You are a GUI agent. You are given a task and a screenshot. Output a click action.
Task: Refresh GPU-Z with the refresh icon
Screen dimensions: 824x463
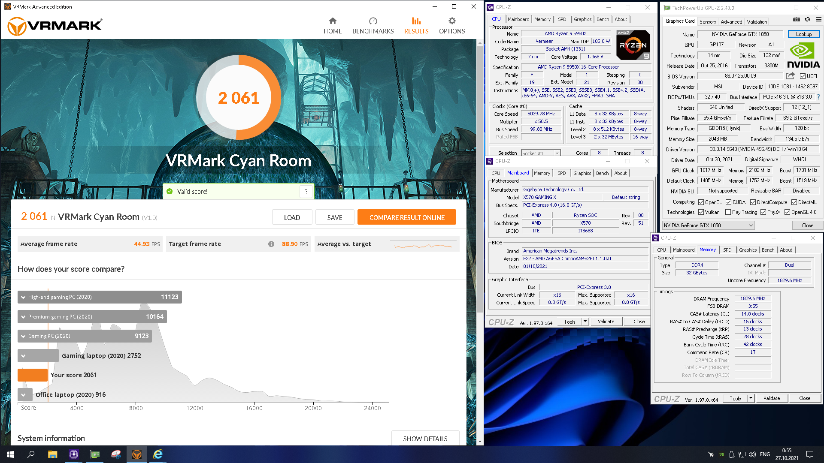tap(807, 19)
